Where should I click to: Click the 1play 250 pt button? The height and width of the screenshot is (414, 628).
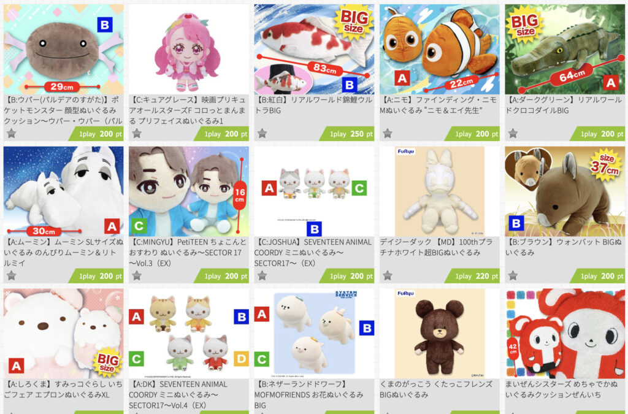347,134
